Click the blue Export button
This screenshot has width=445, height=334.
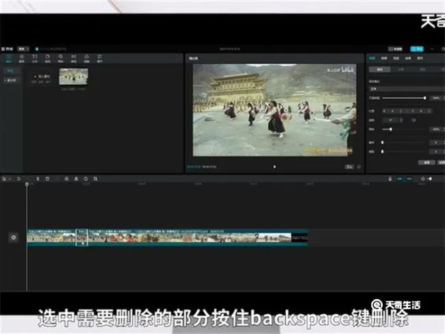(417, 49)
